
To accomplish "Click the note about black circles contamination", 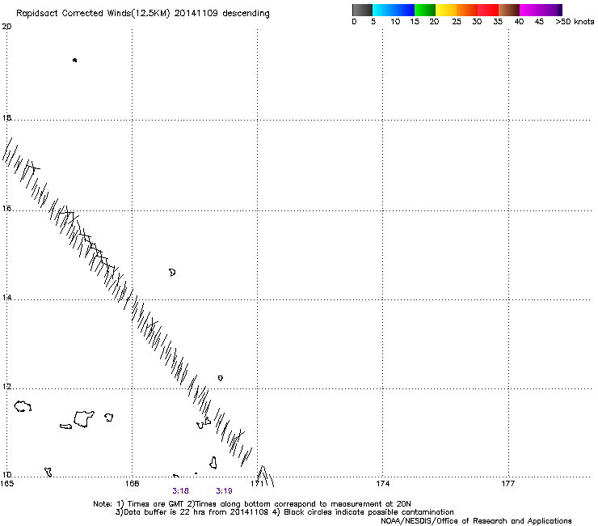I will pyautogui.click(x=368, y=512).
